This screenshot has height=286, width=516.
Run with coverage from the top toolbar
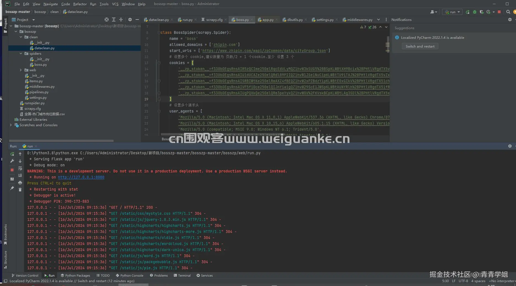tap(482, 12)
